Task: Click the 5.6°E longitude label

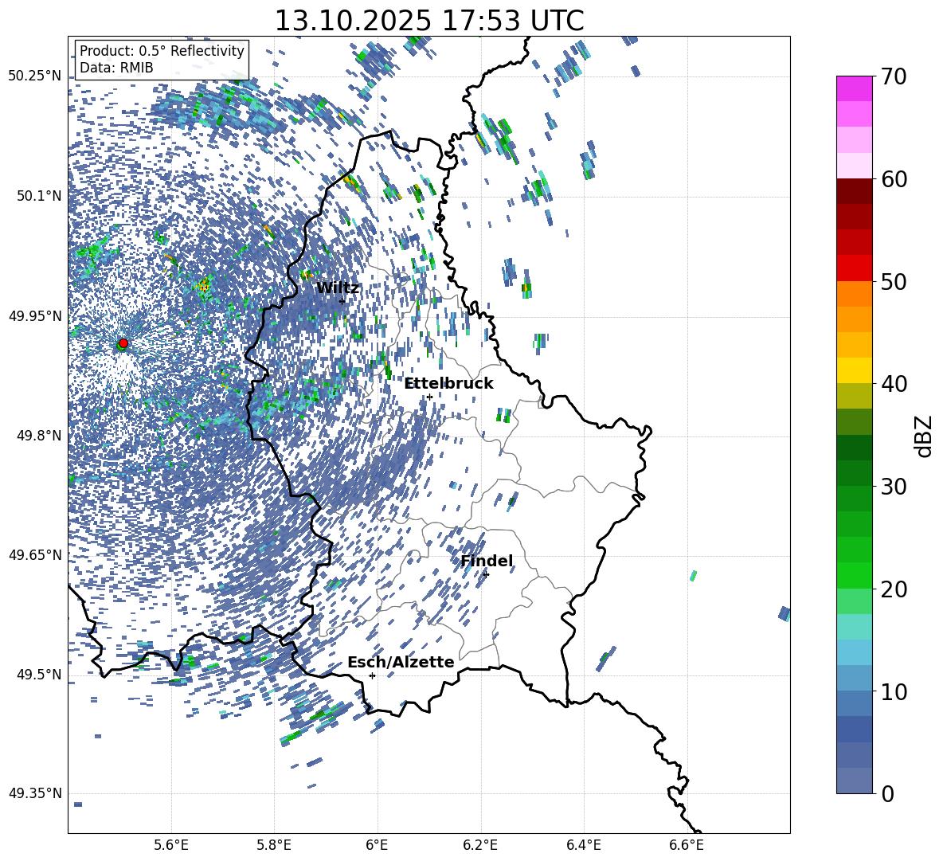Action: pyautogui.click(x=171, y=845)
